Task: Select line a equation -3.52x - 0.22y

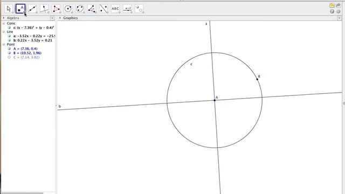Action: (34, 36)
